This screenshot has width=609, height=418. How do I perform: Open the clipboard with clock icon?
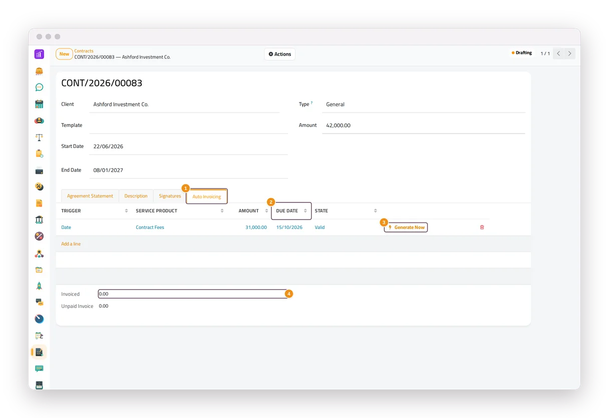point(39,153)
